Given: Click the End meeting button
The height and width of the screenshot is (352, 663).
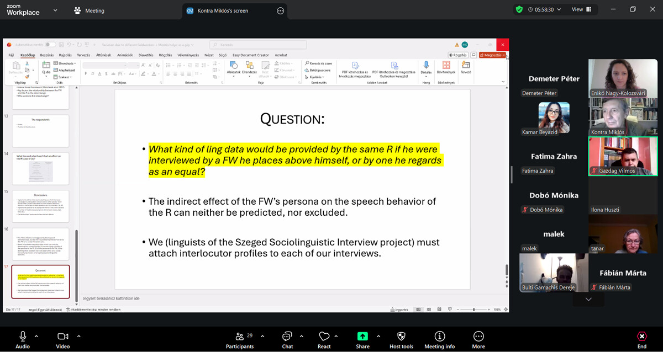Looking at the screenshot, I should click(x=642, y=337).
